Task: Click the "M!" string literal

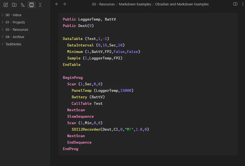Action: [129, 129]
